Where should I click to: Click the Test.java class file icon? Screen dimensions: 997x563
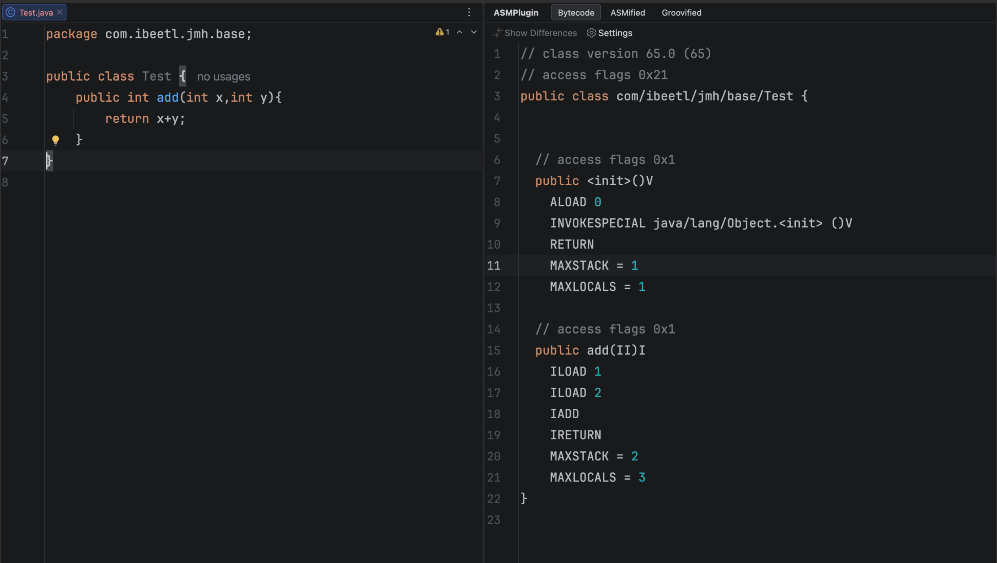(x=10, y=13)
